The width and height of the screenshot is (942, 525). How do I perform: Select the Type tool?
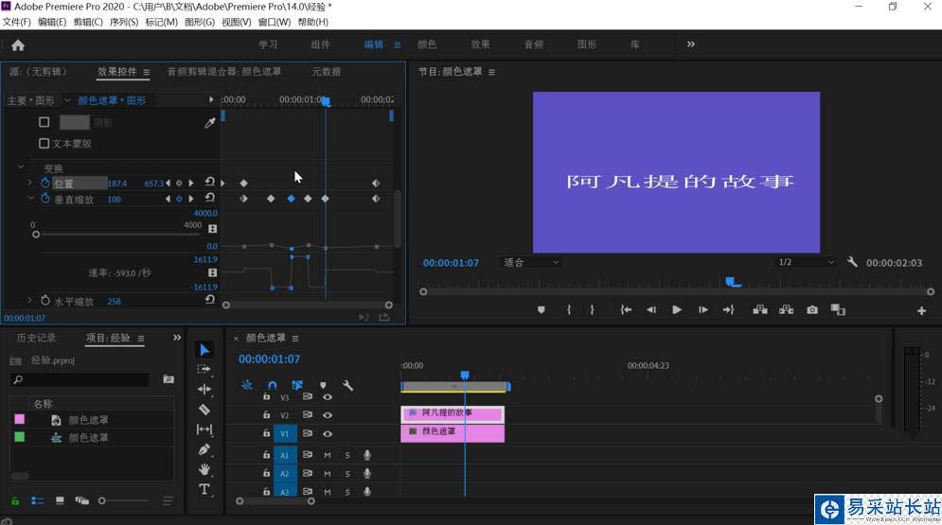click(x=204, y=490)
